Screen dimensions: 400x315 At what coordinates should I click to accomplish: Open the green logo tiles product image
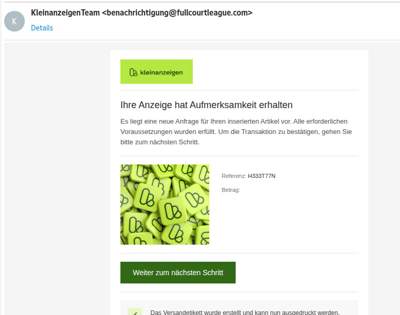[x=165, y=204]
